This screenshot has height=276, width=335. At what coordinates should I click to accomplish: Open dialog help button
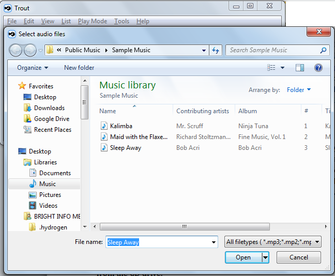pyautogui.click(x=318, y=68)
